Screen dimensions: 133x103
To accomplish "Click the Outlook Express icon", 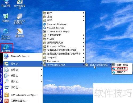I will pos(44,28).
